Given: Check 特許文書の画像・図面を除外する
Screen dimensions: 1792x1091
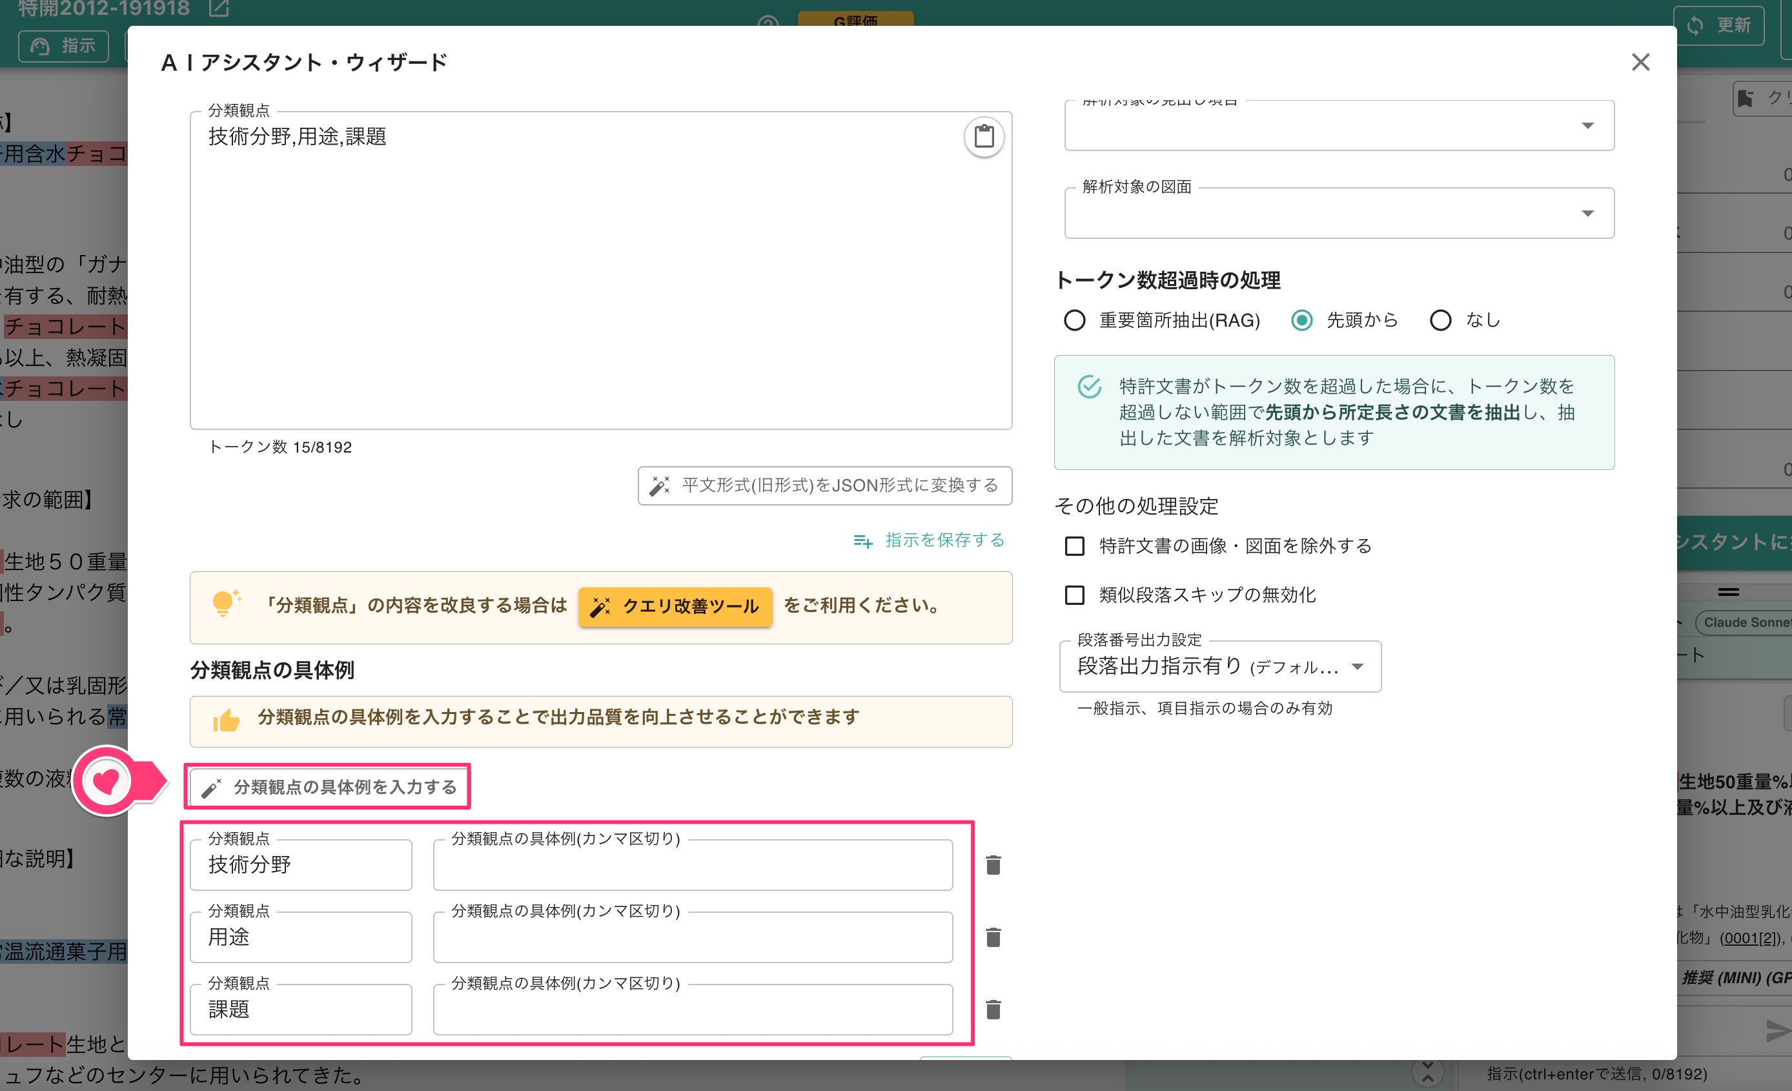Looking at the screenshot, I should point(1074,546).
